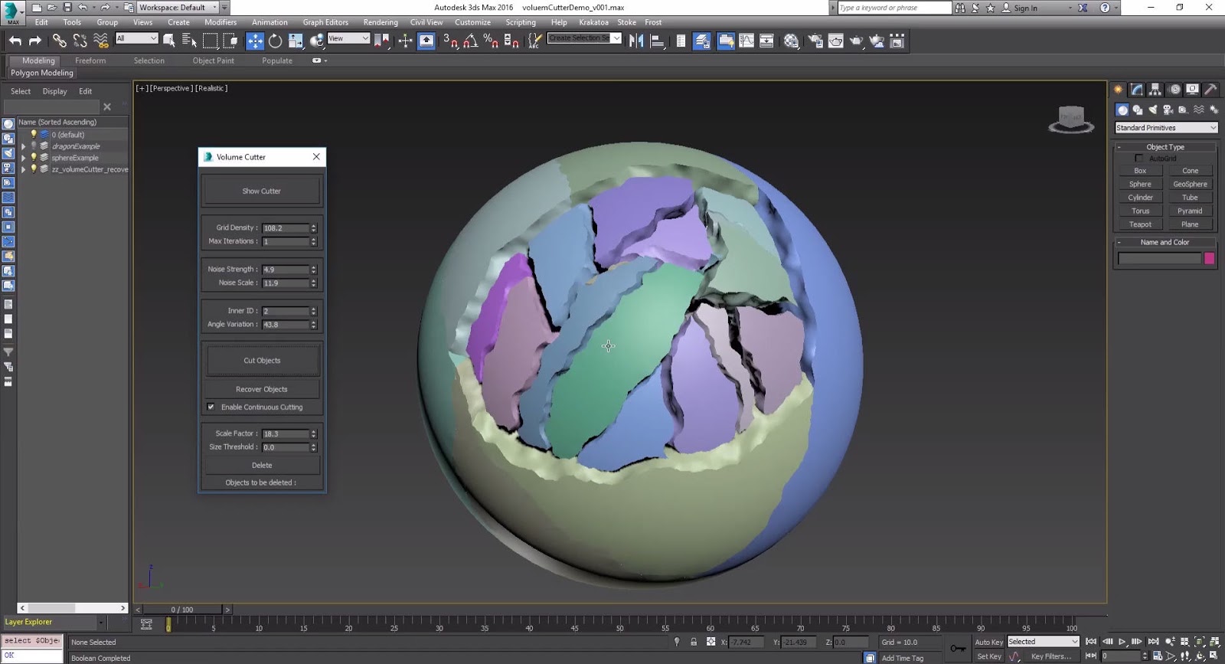Click the Select and Link chain icon
The image size is (1225, 664).
click(59, 41)
